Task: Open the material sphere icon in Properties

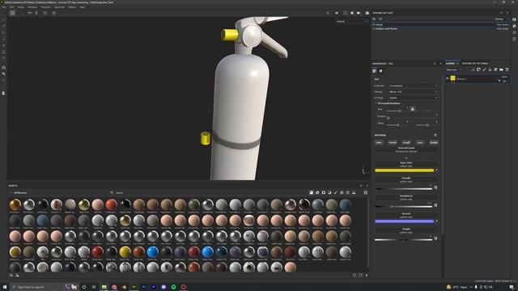Action: click(381, 71)
